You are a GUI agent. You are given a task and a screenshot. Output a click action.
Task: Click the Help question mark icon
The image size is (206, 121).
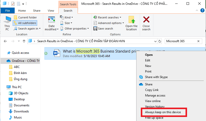pos(202,10)
